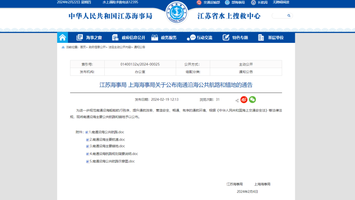Screen dimensions: 355x200
Task: Click the 部海事局 emblem icon
Action: (x=227, y=3)
